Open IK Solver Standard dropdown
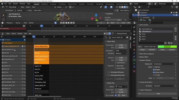 [164, 86]
